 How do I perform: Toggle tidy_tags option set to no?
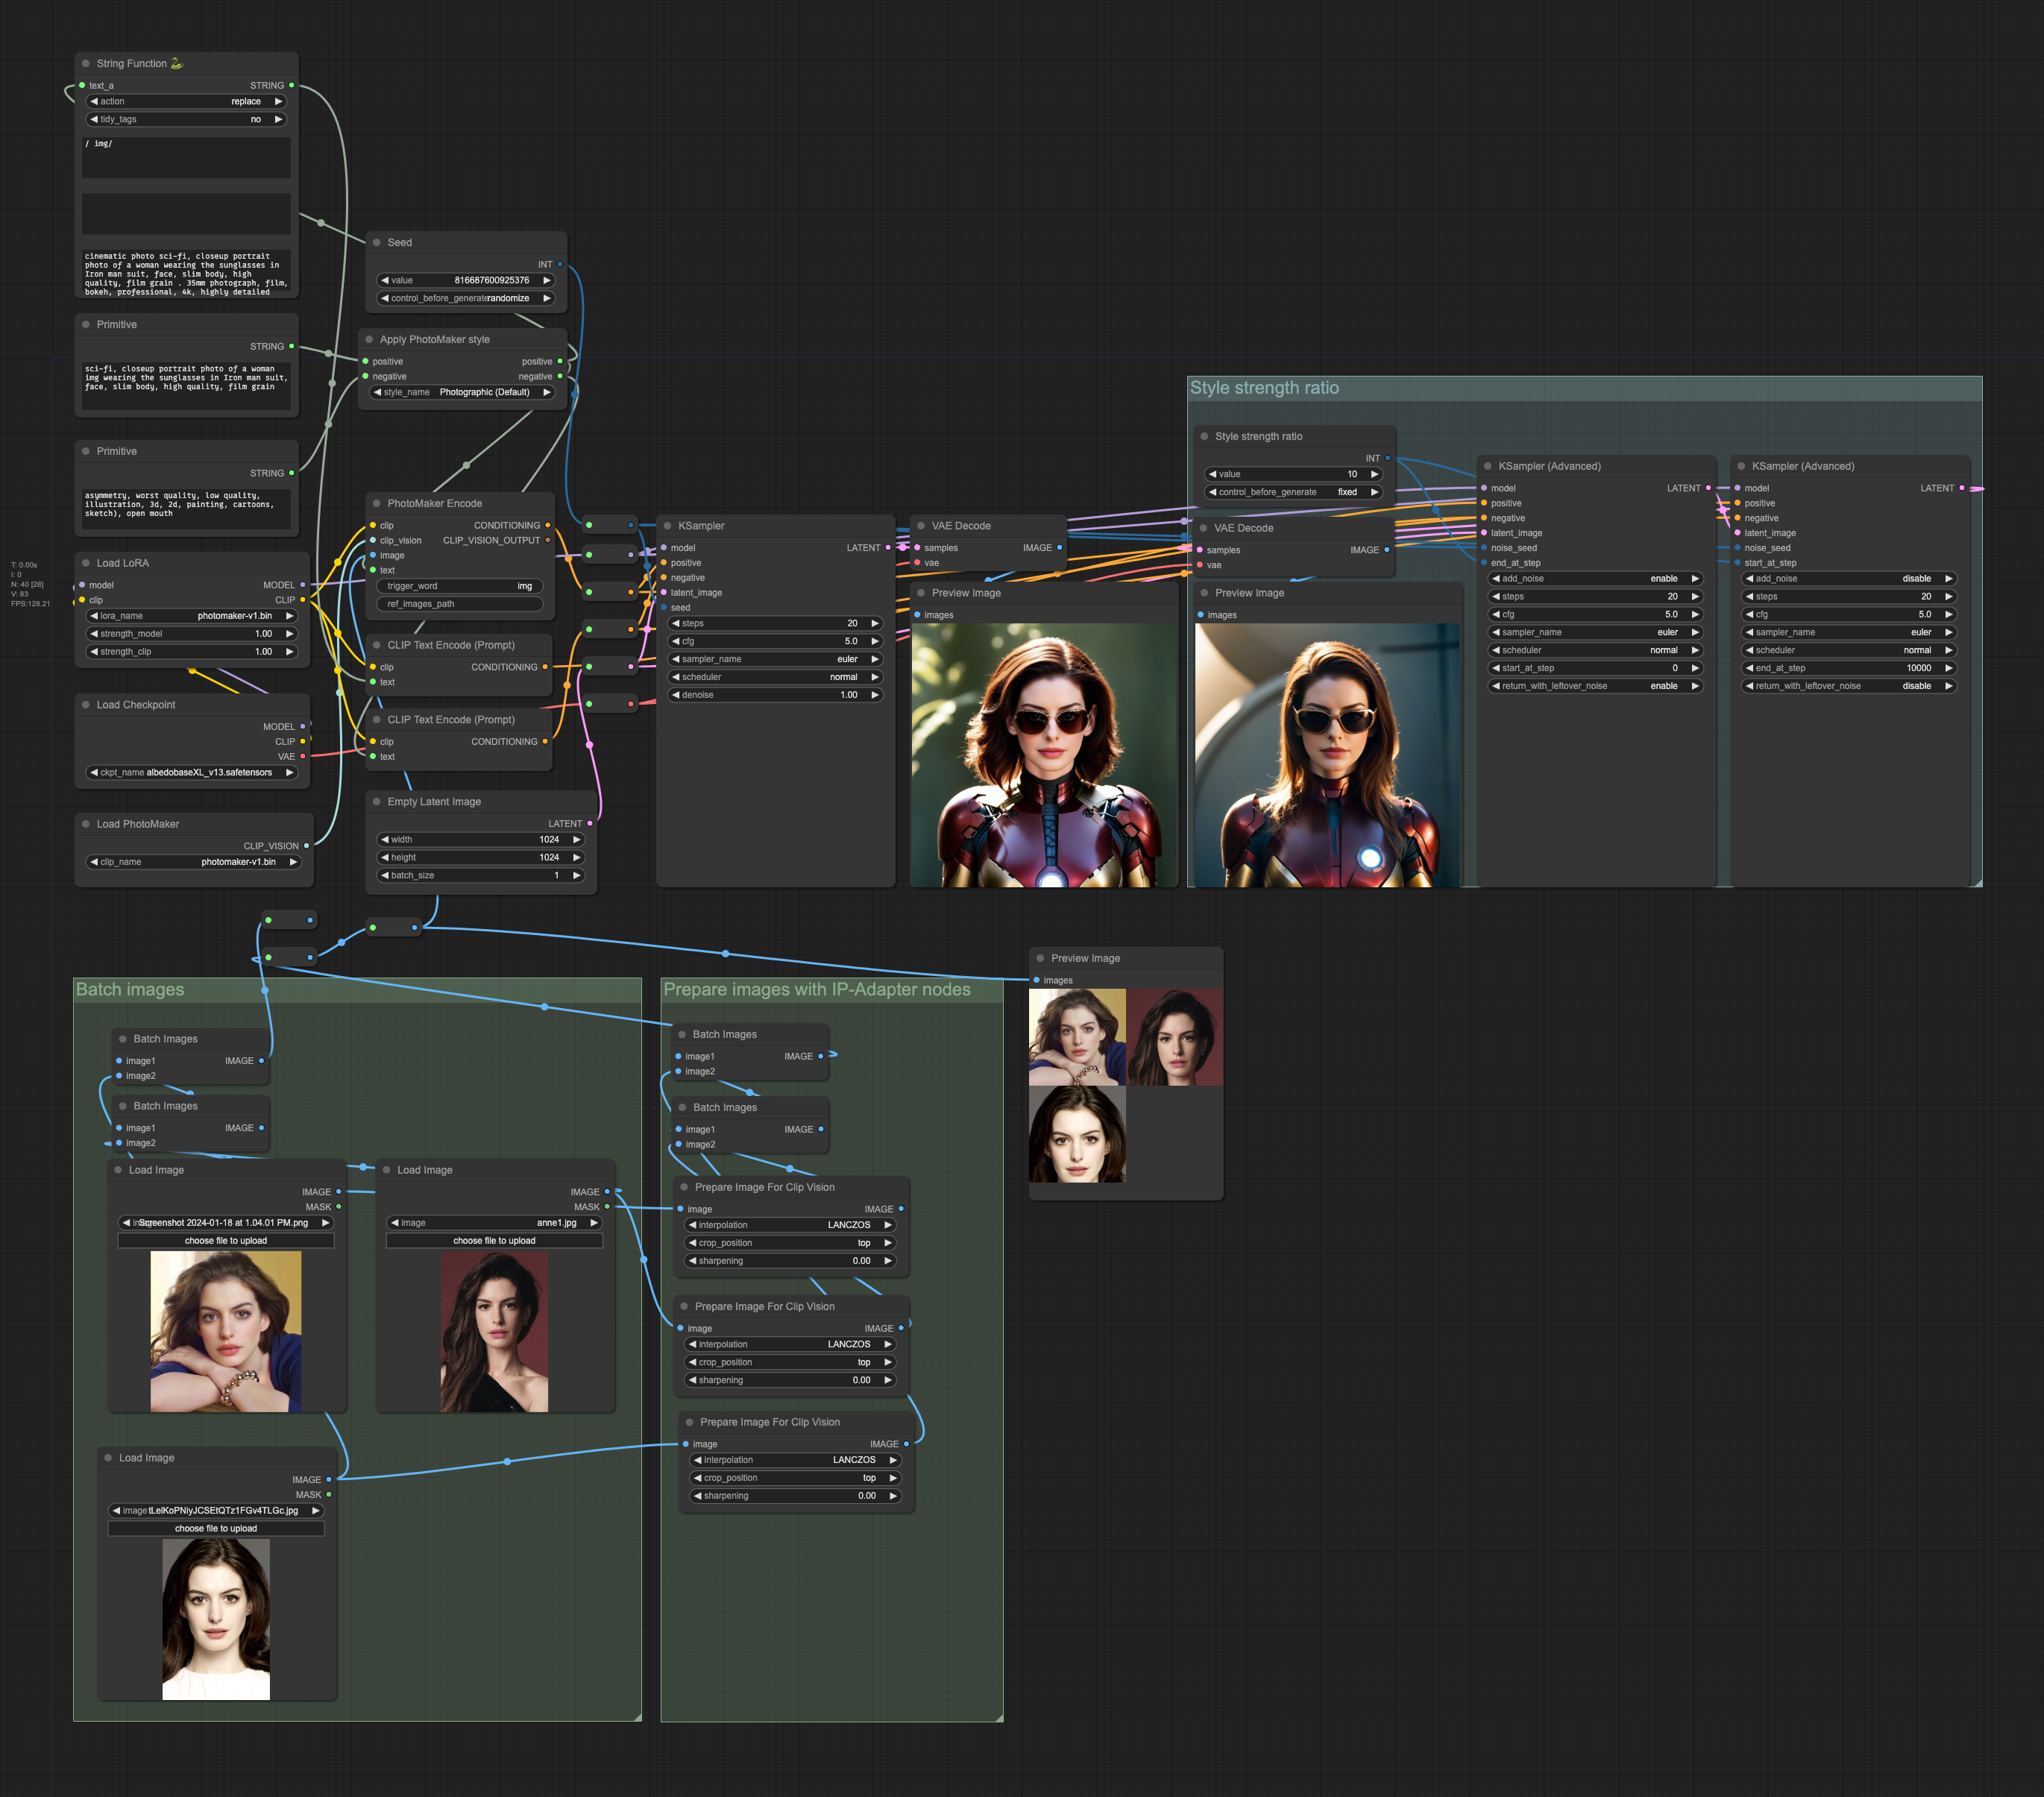[x=186, y=119]
